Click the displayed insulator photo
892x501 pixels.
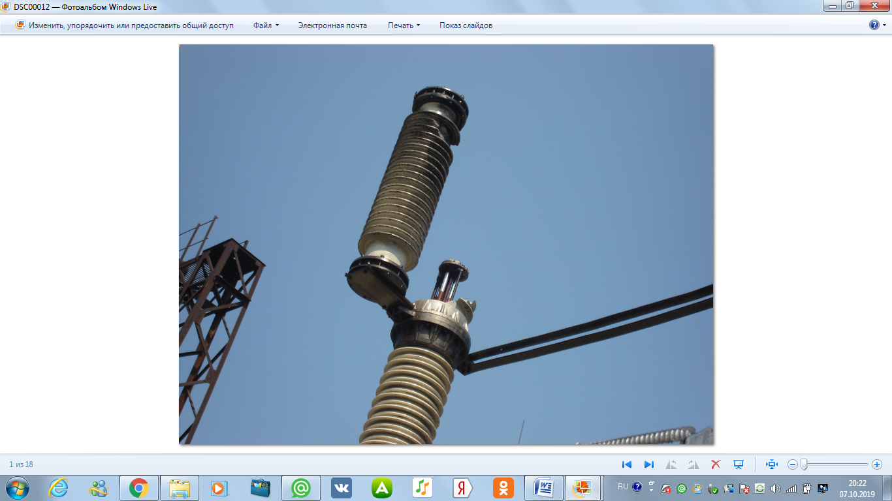446,245
